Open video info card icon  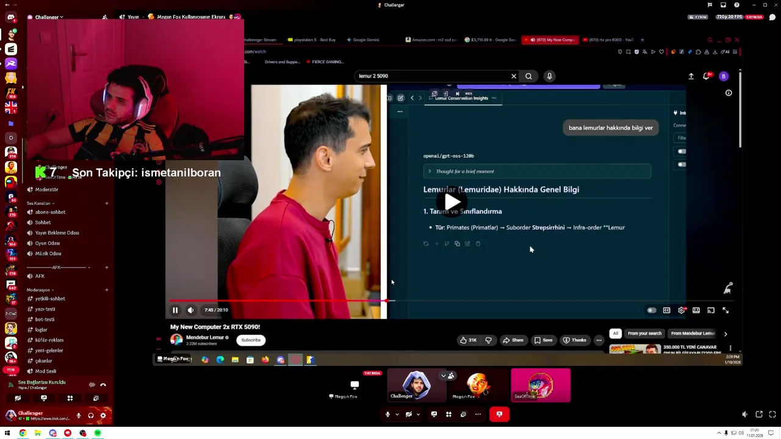[x=729, y=93]
